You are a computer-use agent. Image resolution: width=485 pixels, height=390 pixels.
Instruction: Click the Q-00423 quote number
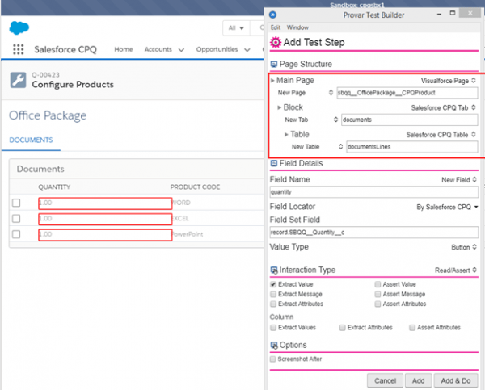(x=45, y=75)
